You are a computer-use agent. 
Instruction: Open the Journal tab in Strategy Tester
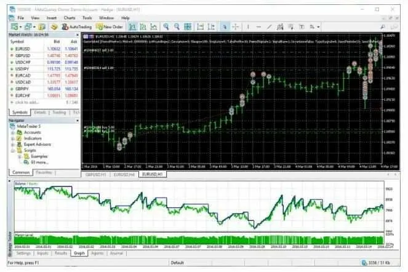pyautogui.click(x=116, y=253)
